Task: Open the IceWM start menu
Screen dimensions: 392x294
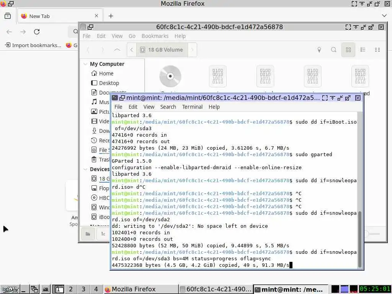Action: coord(10,289)
